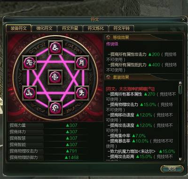188x179 pixels.
Task: Click the set effect scrollbar up arrow
Action: 180,83
